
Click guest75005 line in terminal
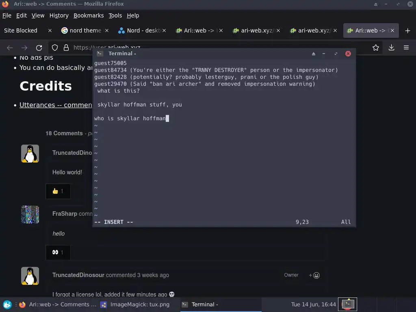(x=110, y=63)
